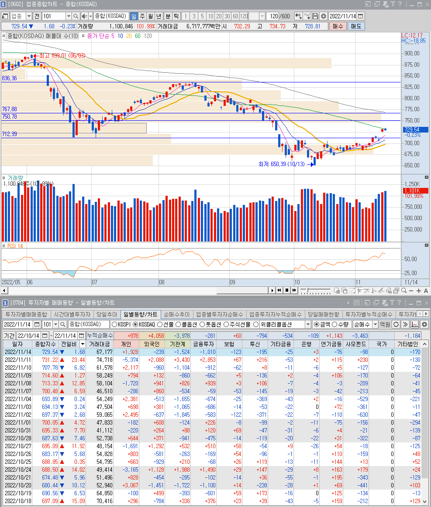431x507 pixels.
Task: Expand the dropdown arrow next to speaker icon
Action: (91, 16)
